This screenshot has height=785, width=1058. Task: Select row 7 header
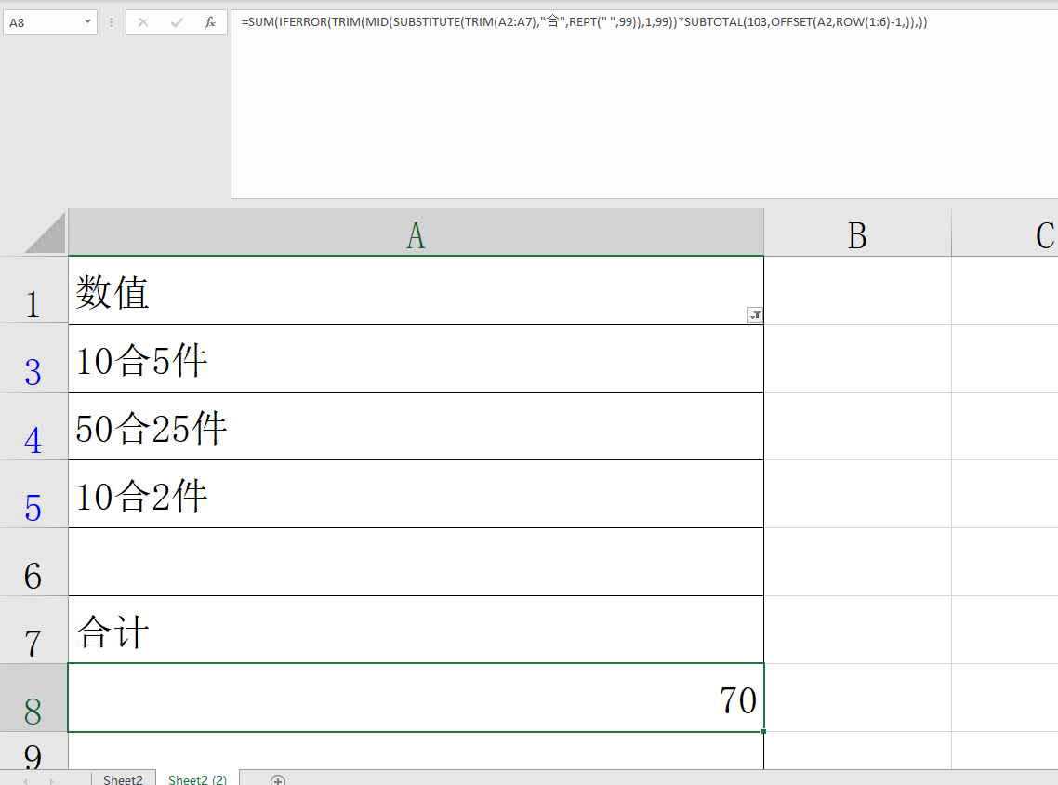33,630
